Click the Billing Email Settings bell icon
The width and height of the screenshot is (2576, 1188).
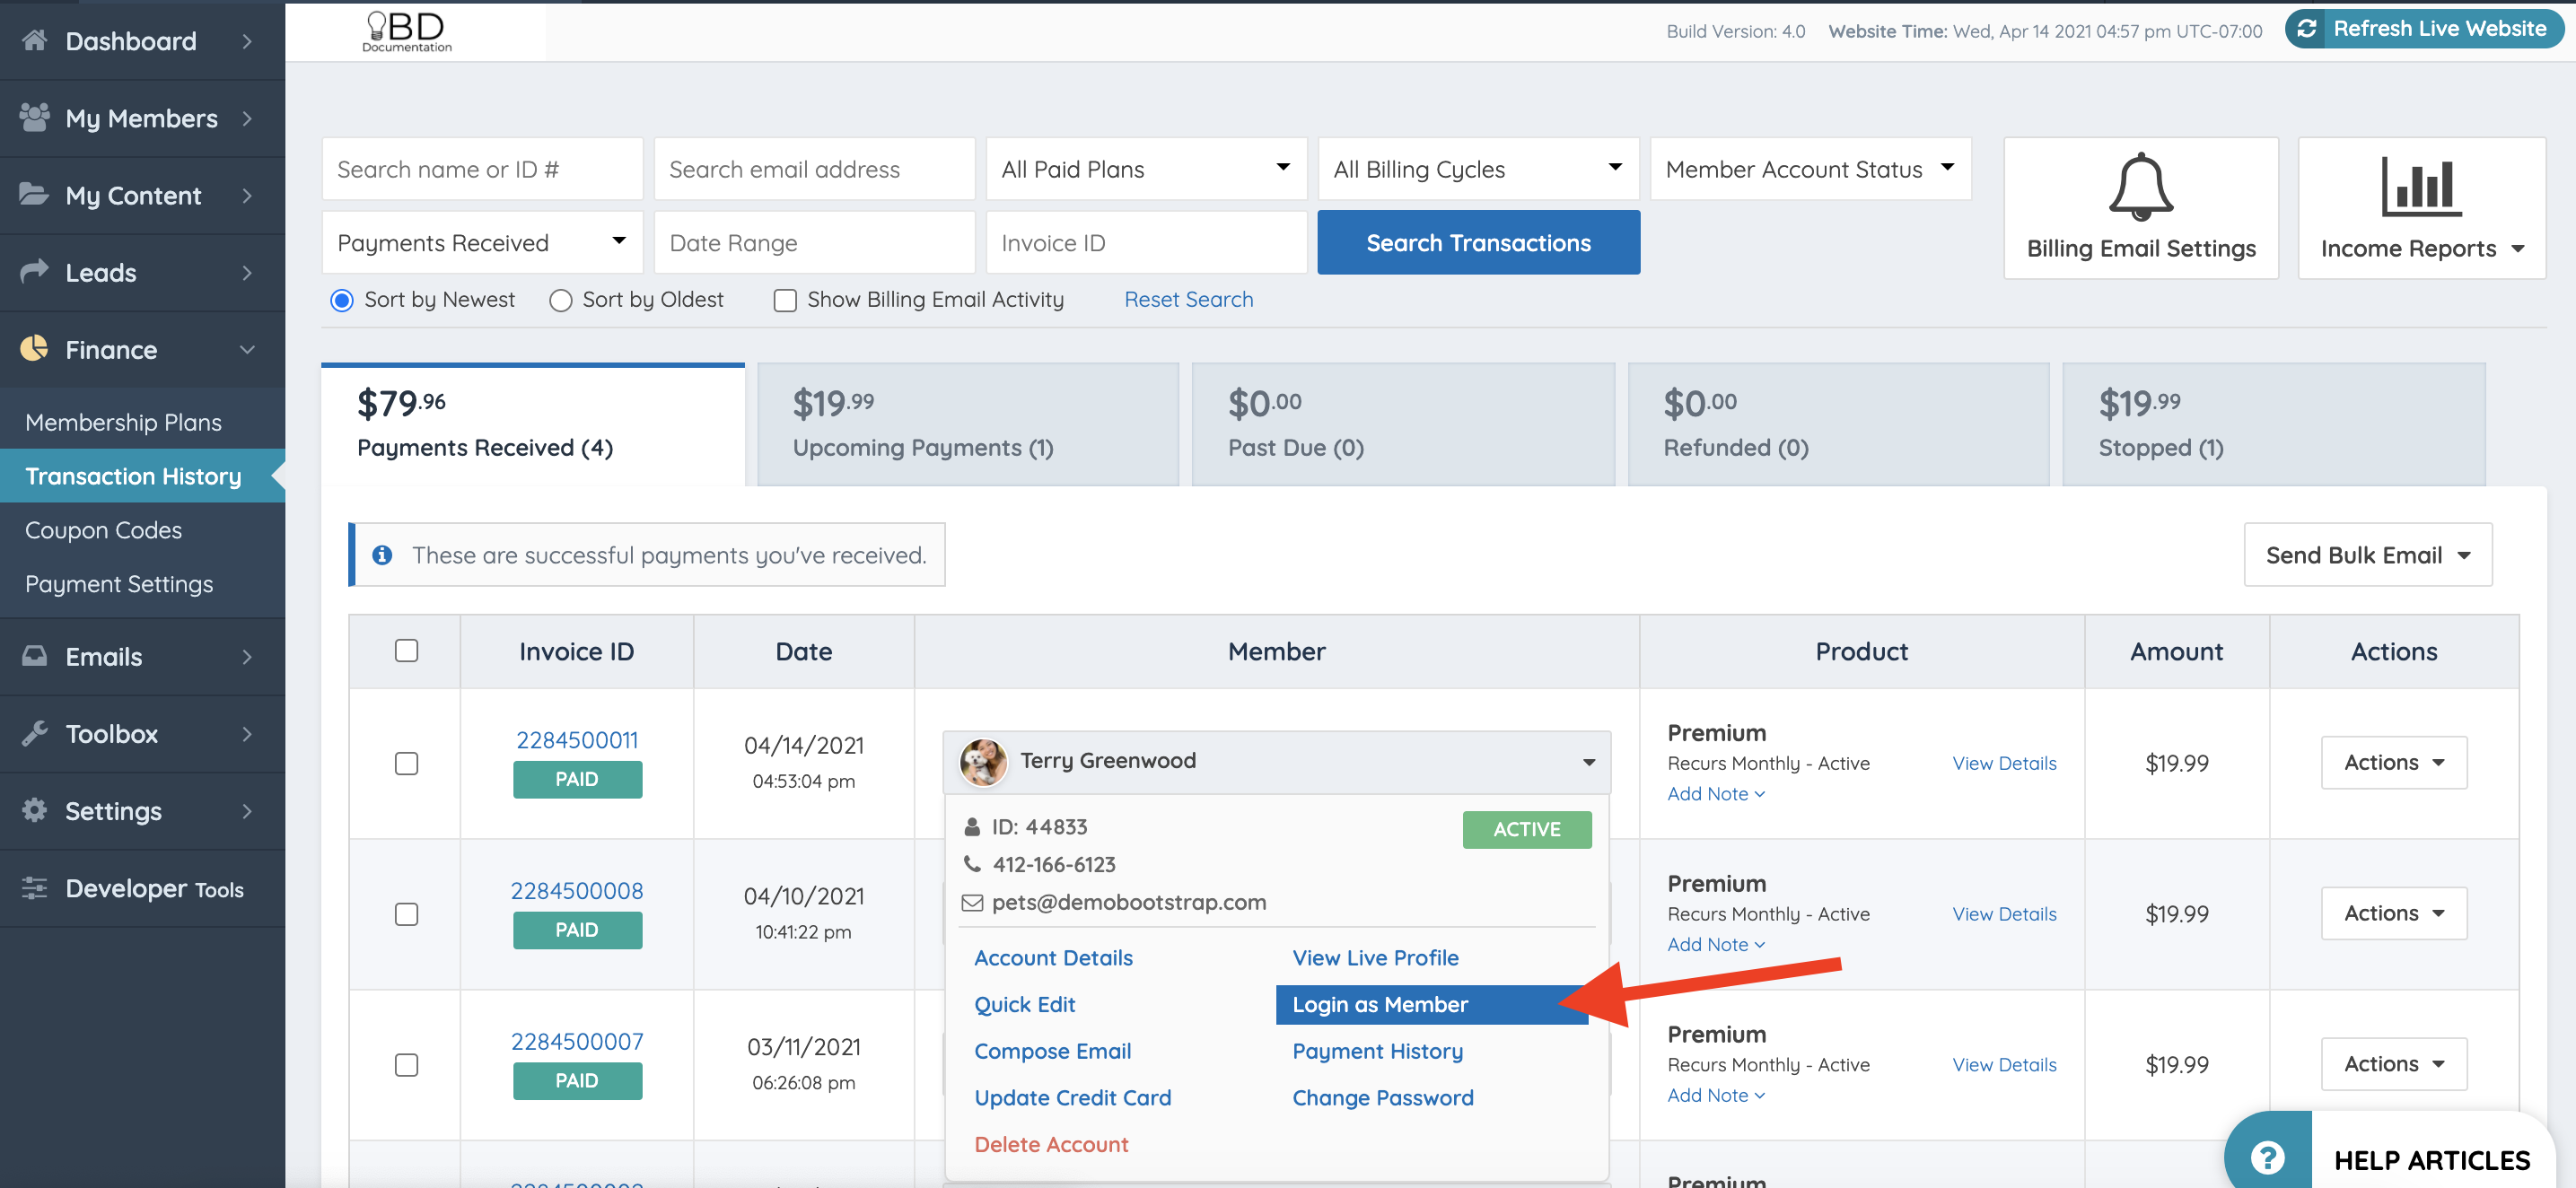[x=2140, y=186]
